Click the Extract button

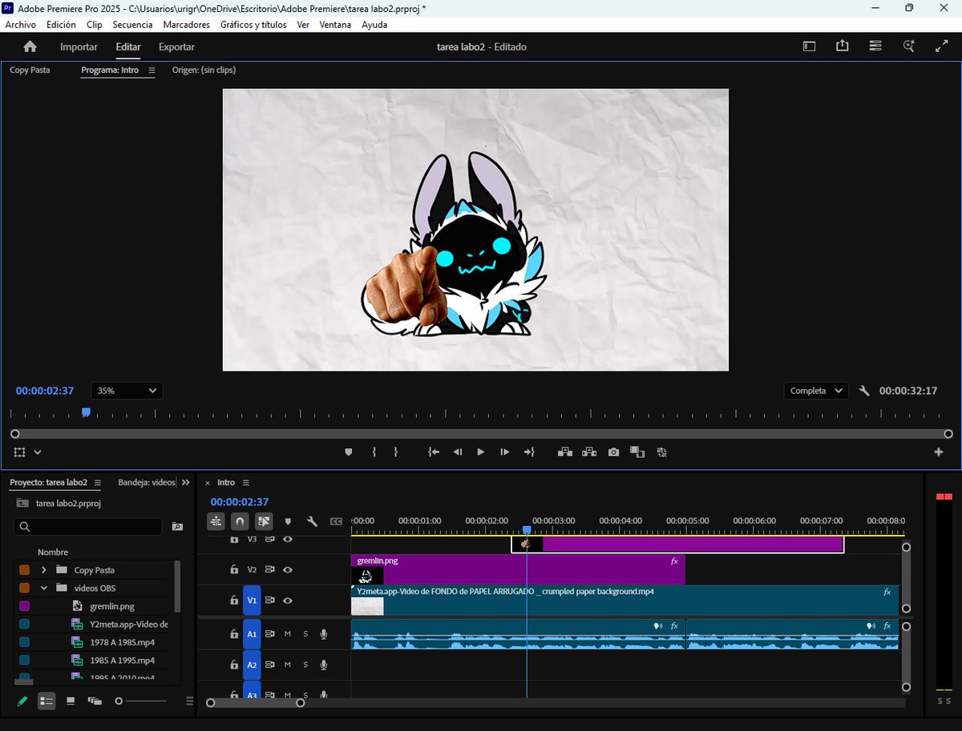pos(589,452)
